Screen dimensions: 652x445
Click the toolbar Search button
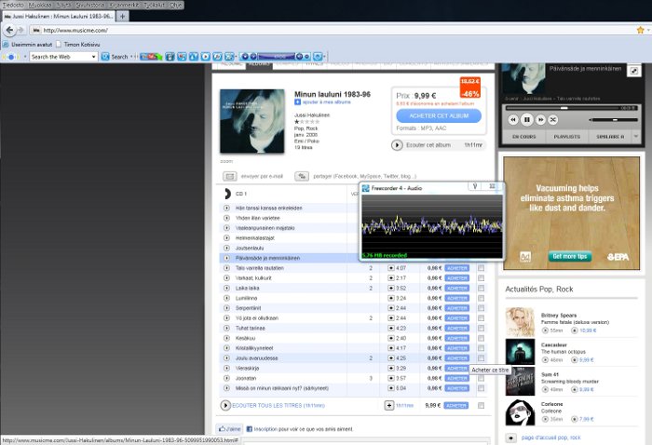115,57
